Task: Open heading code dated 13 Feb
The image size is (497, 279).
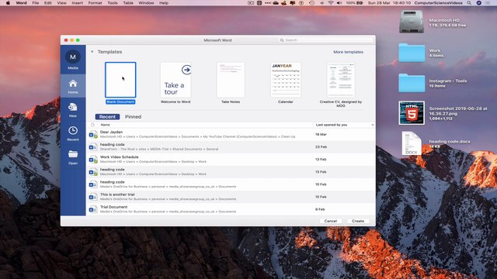Action: (231, 172)
